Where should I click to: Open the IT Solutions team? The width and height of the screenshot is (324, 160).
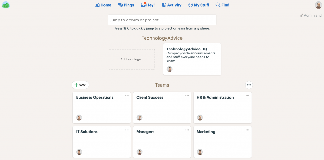coord(102,142)
